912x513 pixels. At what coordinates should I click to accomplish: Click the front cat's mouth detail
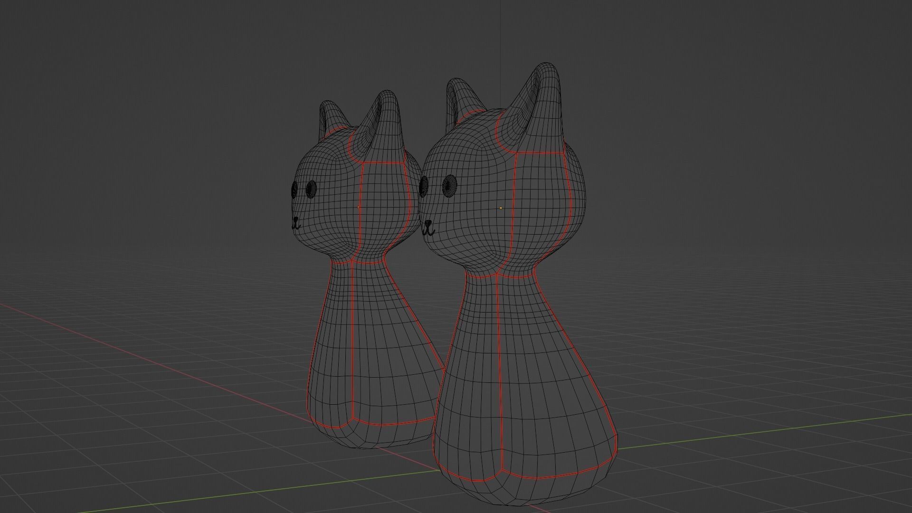pyautogui.click(x=429, y=228)
